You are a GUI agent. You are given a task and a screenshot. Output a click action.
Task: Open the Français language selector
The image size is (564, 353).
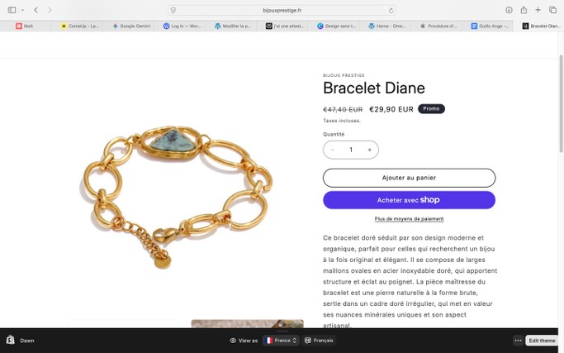click(319, 341)
